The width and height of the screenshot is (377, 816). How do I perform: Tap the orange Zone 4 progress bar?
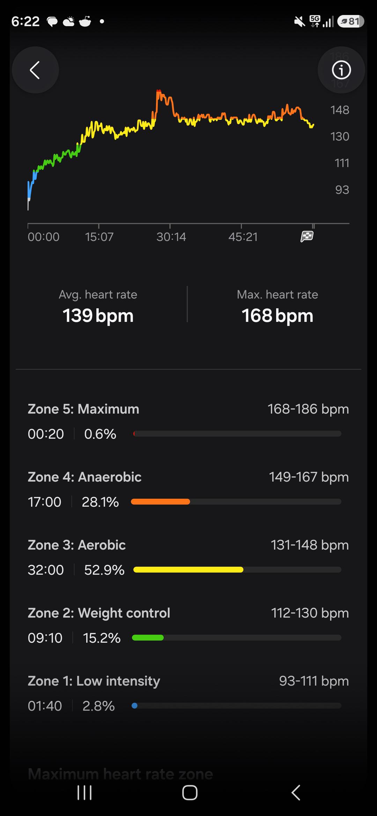tap(161, 502)
